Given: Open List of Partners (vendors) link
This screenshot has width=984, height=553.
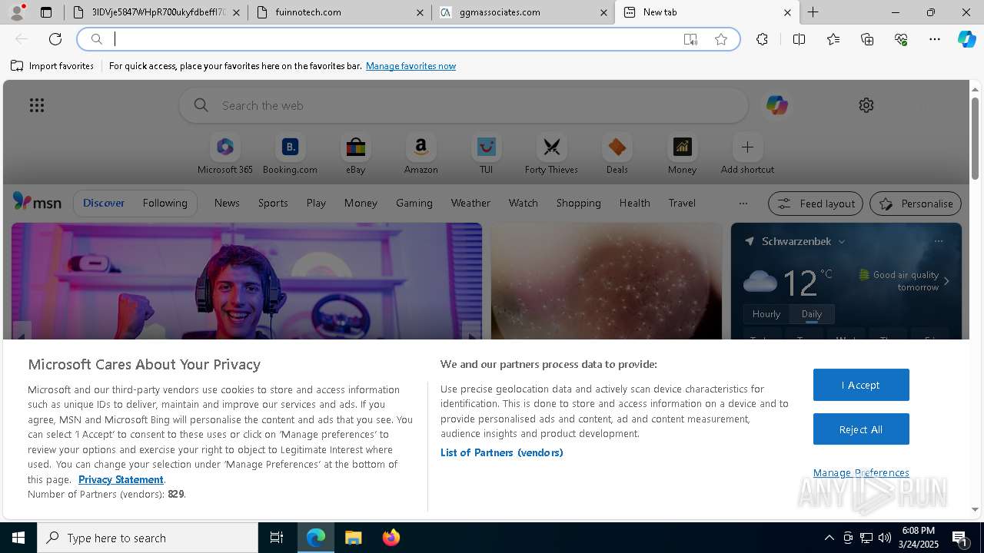Looking at the screenshot, I should click(501, 452).
